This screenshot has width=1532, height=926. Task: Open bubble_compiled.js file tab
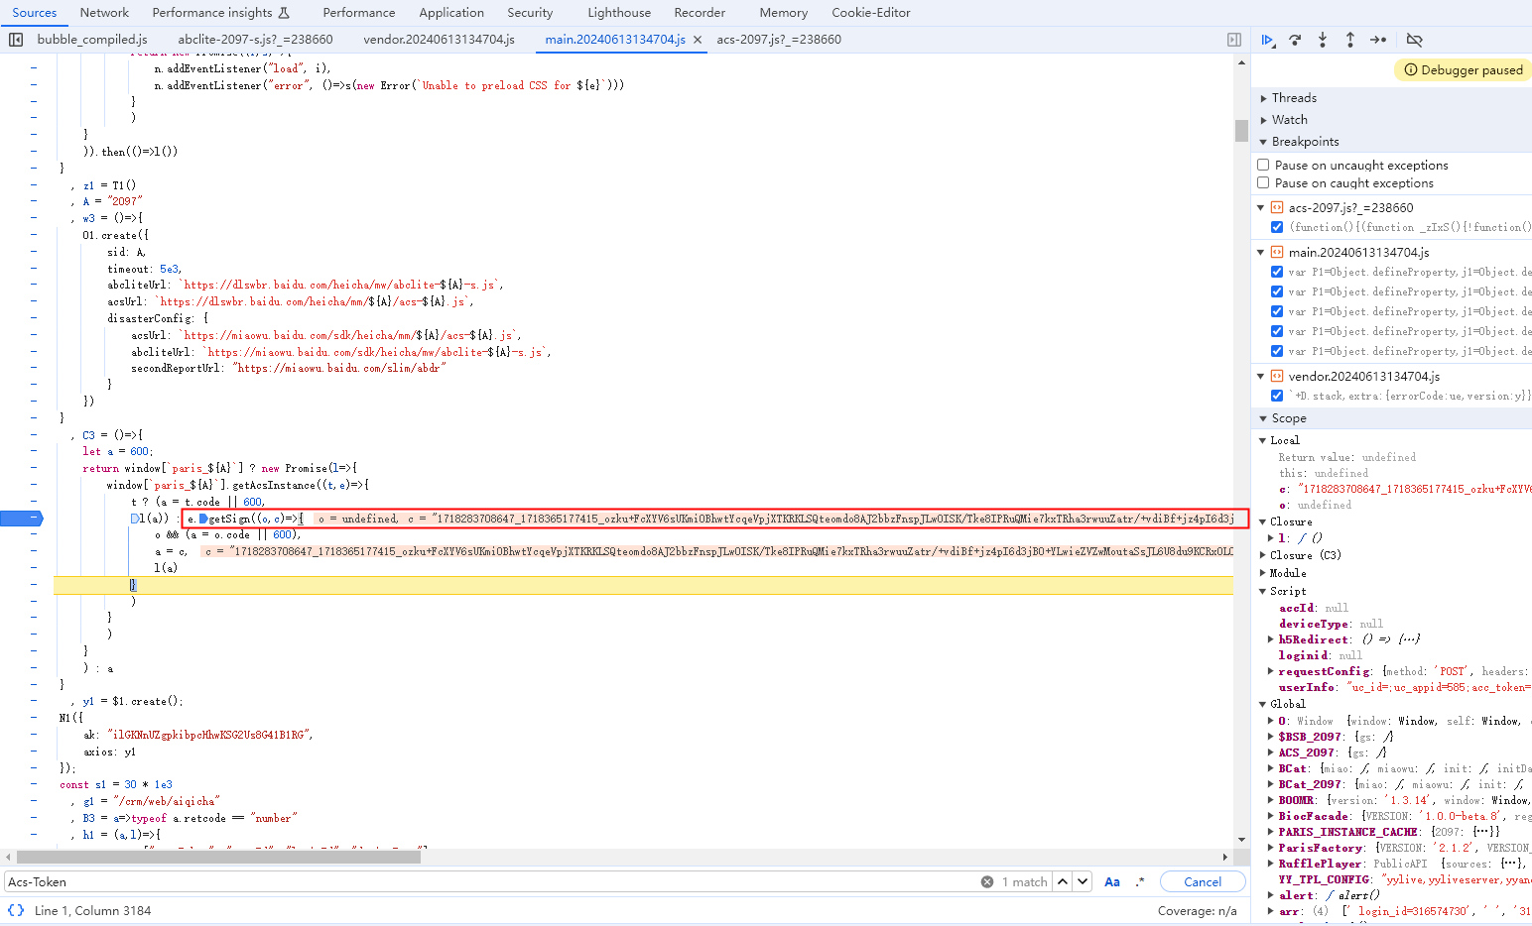tap(92, 40)
